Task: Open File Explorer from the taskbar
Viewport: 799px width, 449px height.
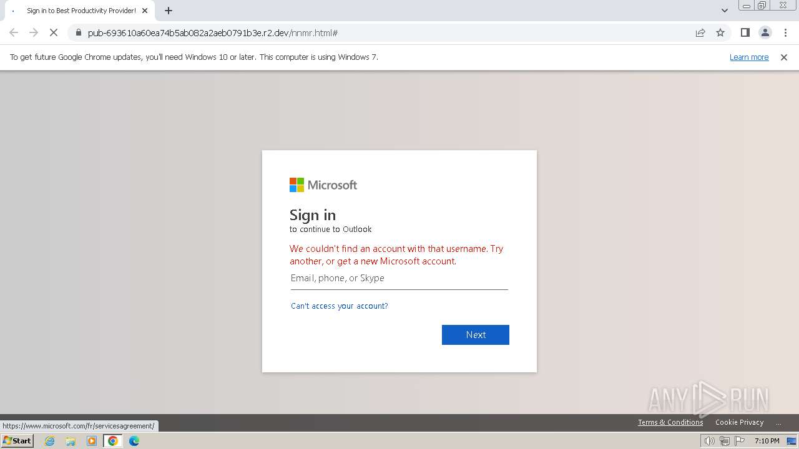Action: tap(71, 441)
